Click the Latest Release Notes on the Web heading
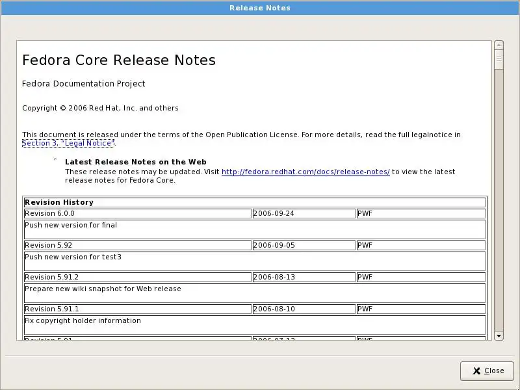 pyautogui.click(x=136, y=162)
